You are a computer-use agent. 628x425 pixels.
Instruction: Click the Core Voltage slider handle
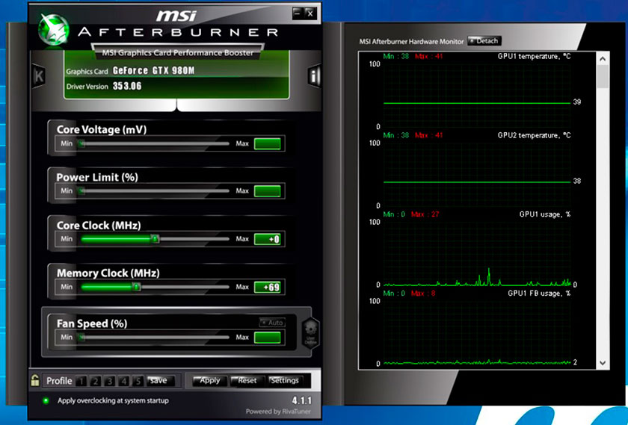coord(81,143)
